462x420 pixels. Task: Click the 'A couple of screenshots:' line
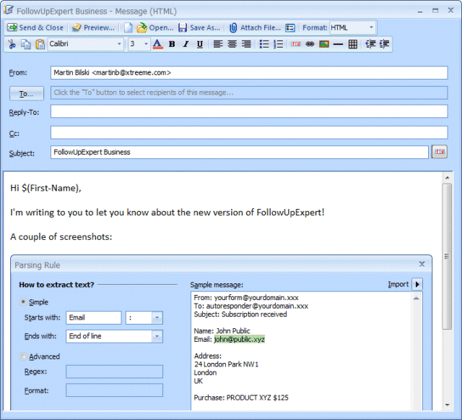61,236
